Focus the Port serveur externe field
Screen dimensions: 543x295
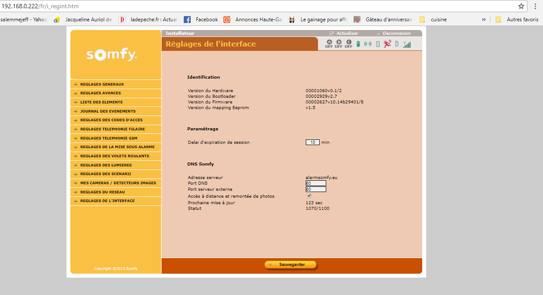click(316, 189)
